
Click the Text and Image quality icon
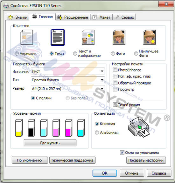88,37
